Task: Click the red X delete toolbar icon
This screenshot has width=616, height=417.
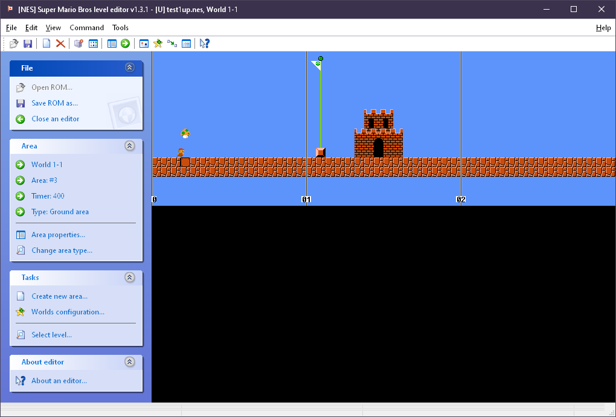Action: [60, 43]
